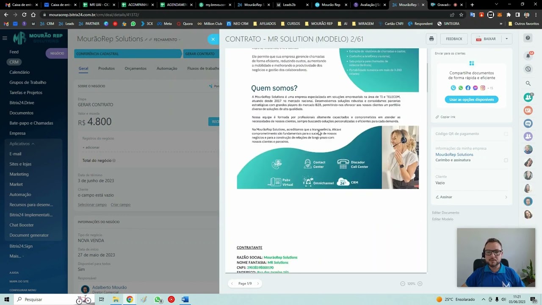The image size is (542, 305).
Task: Open the FECHAMENTO pipeline dropdown
Action: [x=167, y=40]
